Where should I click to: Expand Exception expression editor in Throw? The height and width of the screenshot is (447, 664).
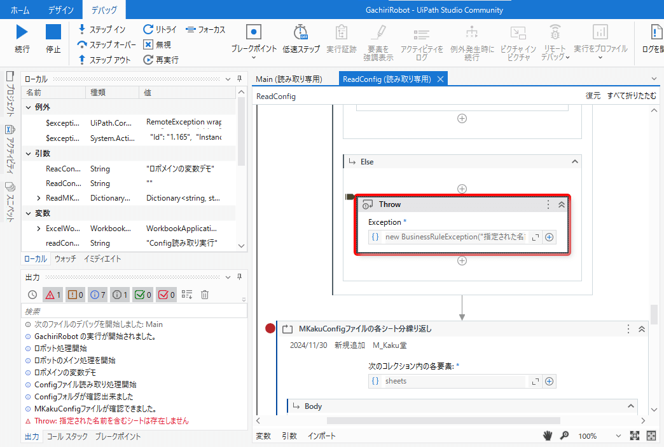coord(536,237)
